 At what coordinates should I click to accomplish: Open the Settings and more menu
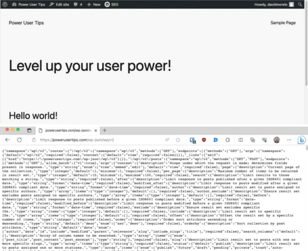click(289, 140)
